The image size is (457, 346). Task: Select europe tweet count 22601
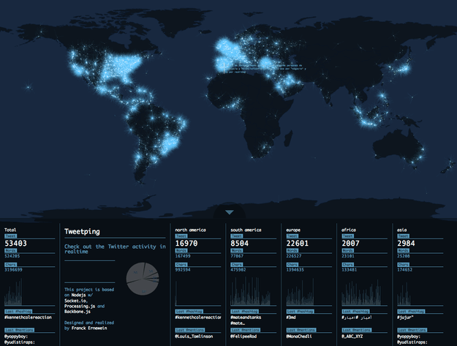297,244
